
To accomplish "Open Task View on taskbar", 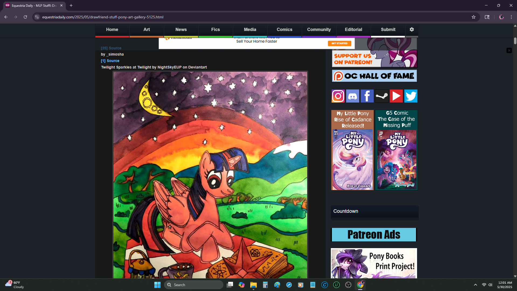I will (x=230, y=285).
